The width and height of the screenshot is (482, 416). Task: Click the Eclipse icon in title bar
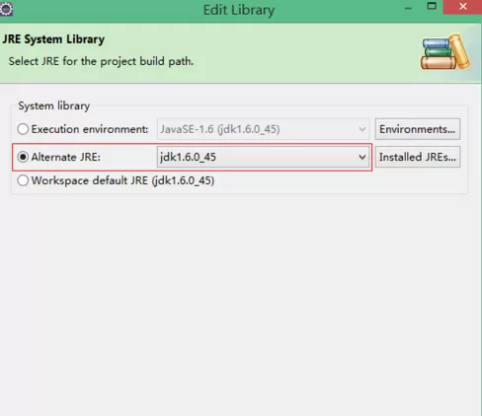(x=6, y=9)
